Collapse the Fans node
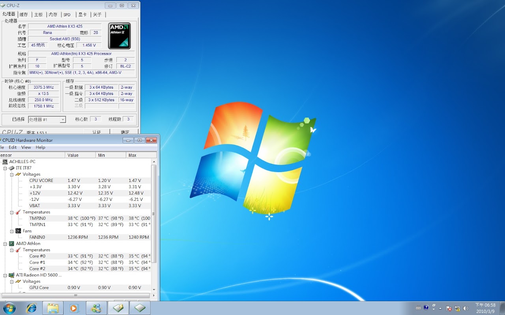This screenshot has height=315, width=505. point(12,231)
